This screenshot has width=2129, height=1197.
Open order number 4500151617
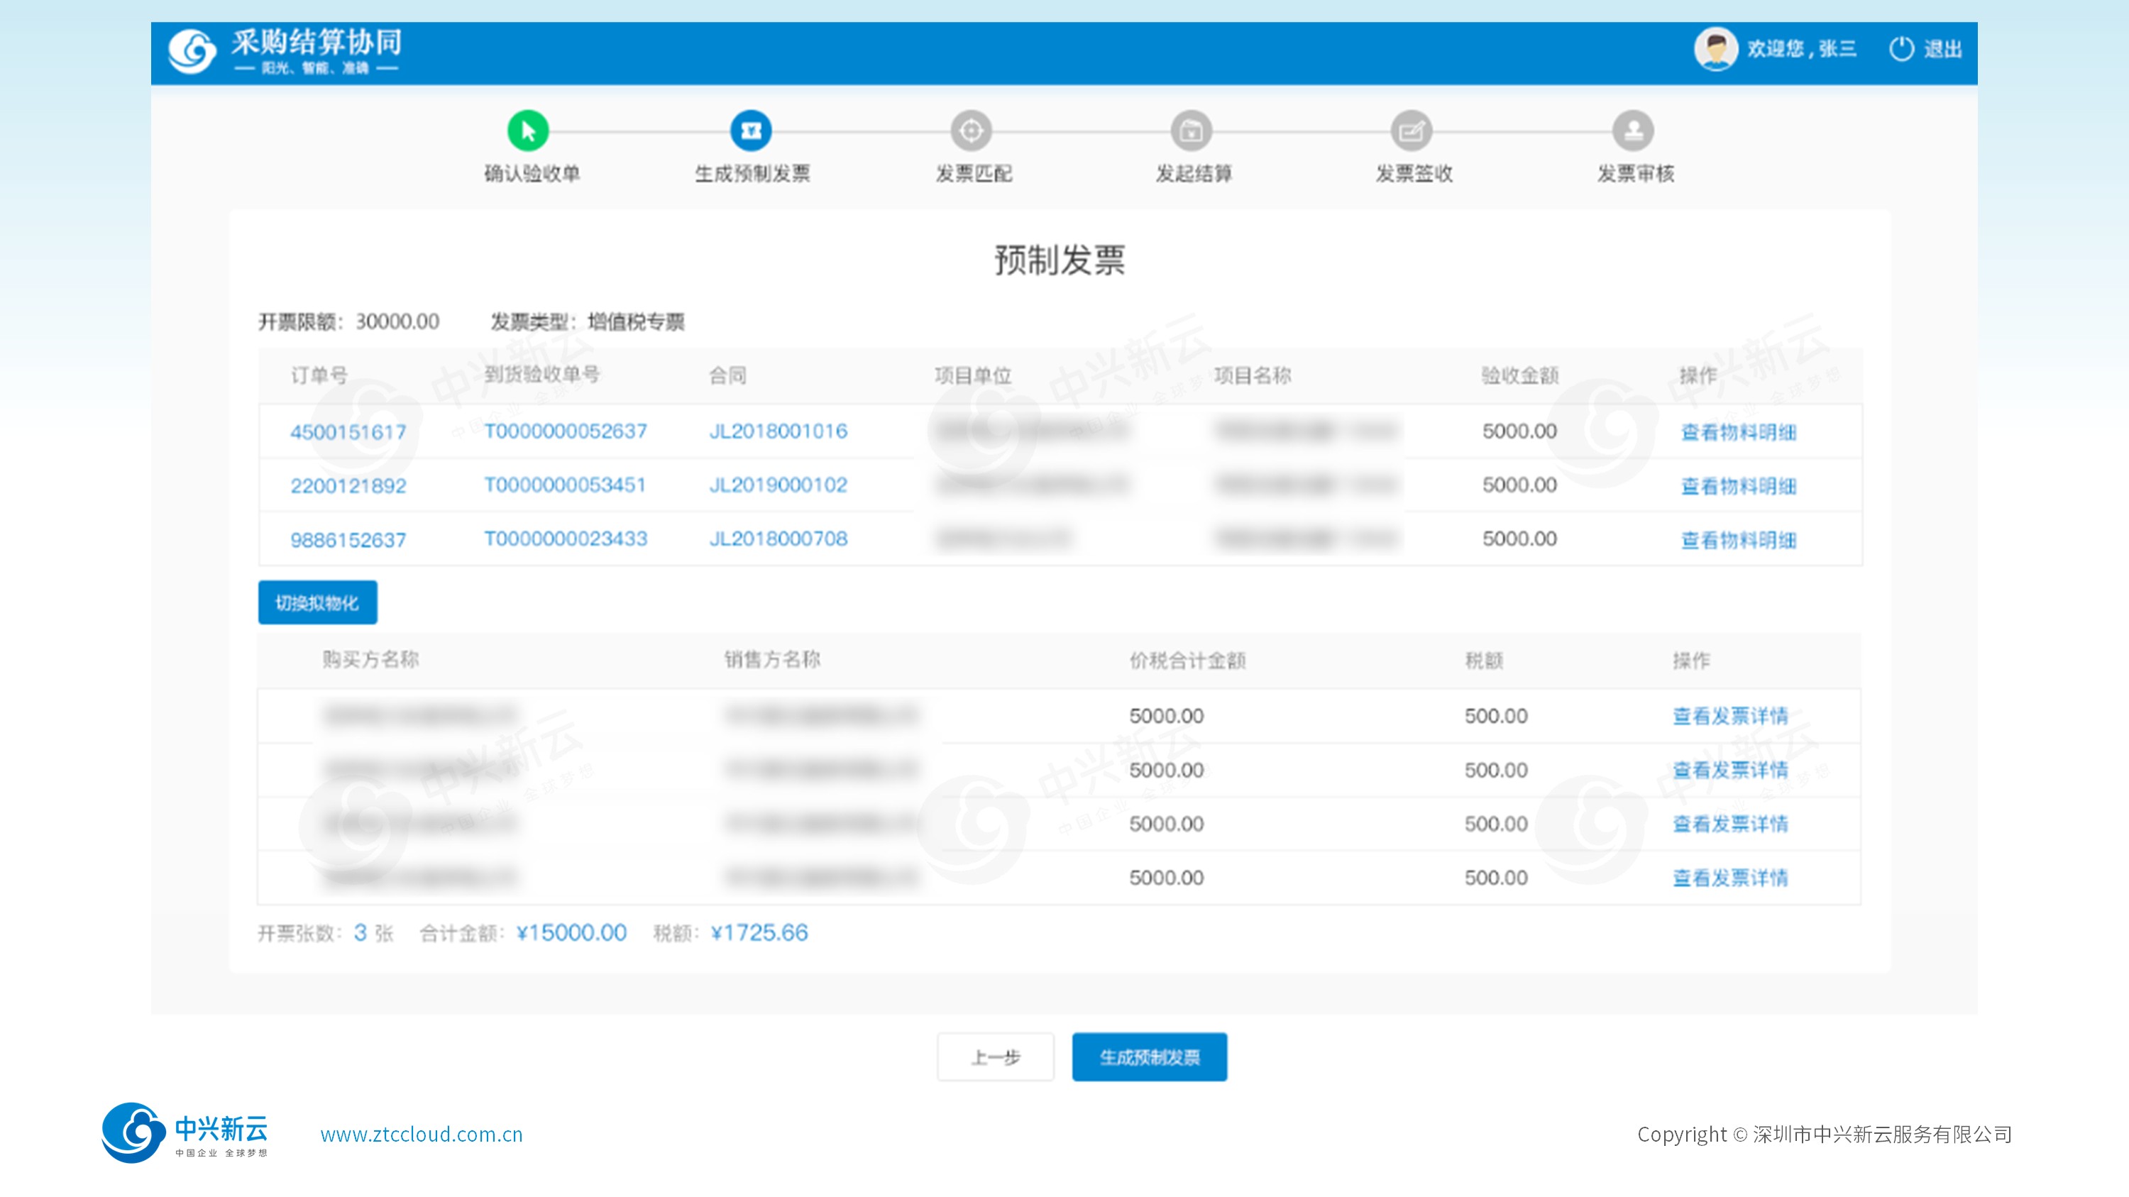348,432
